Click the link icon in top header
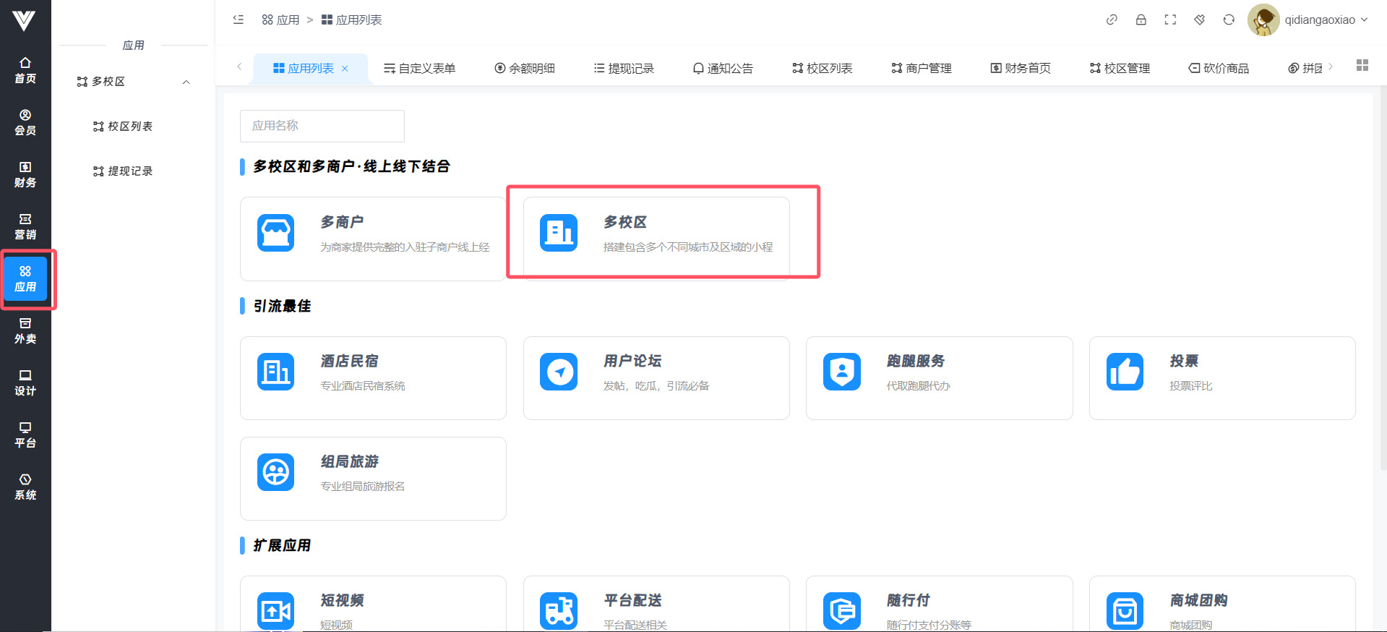Screen dimensions: 1387x632 (x=1112, y=20)
